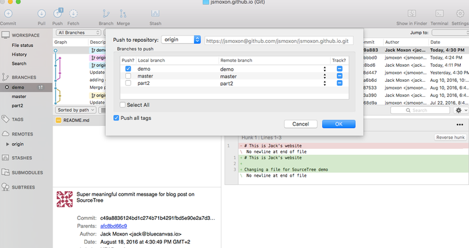
Task: Cancel the push dialog
Action: (301, 124)
